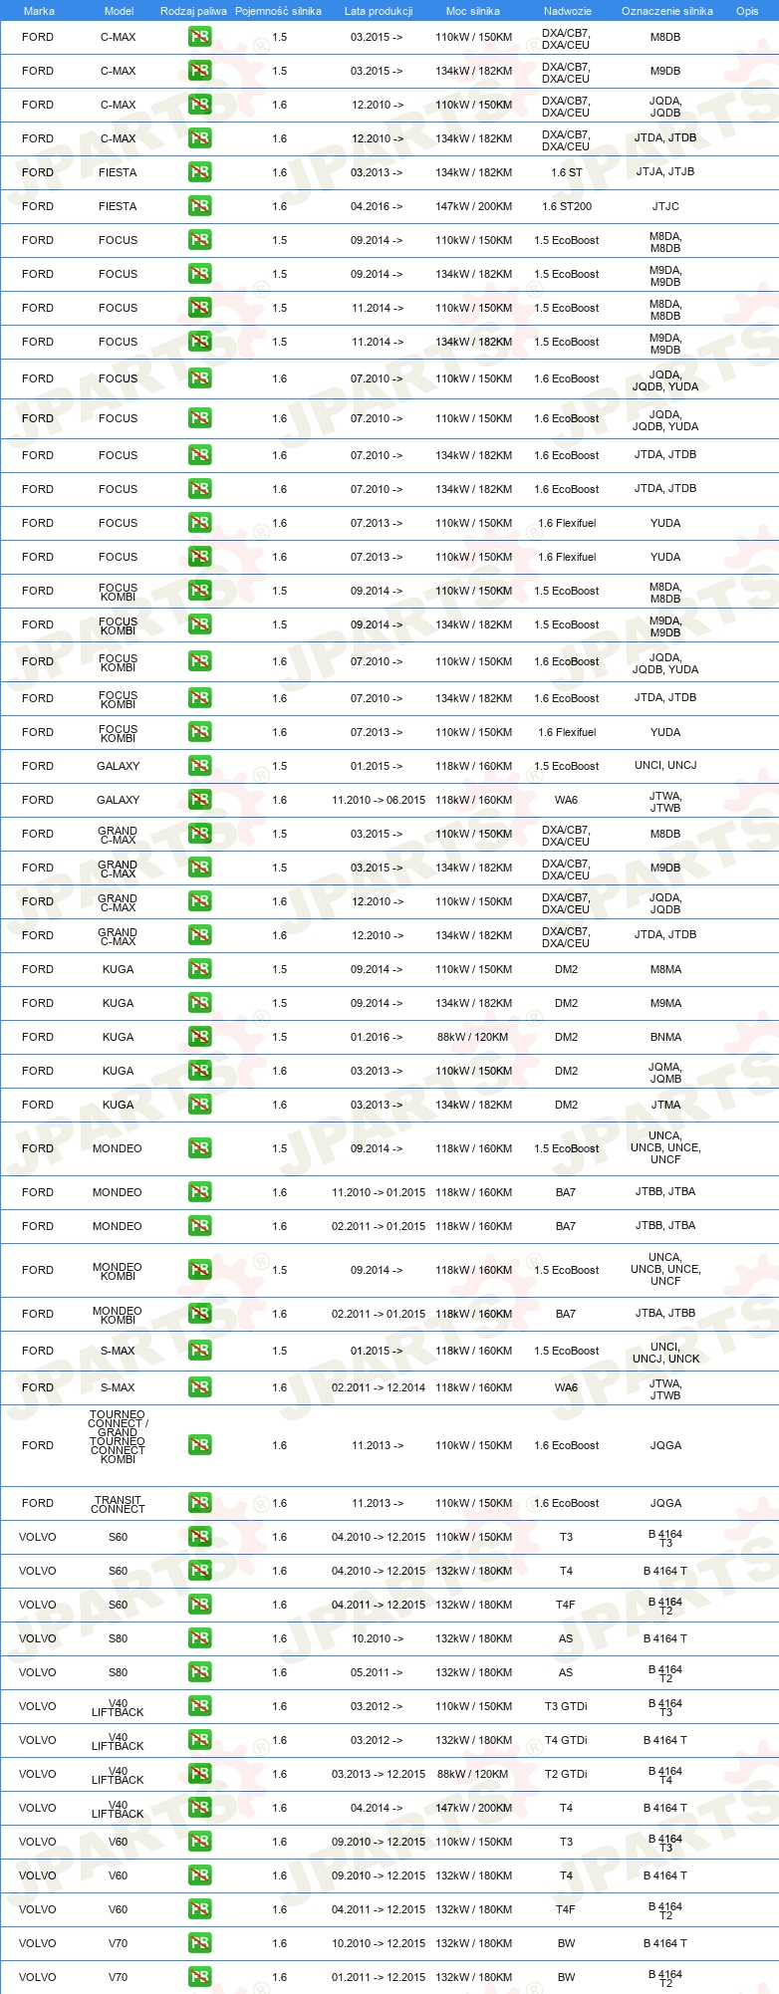Click power cell '88kW / 120KM' in Kuga row
This screenshot has height=1994, width=779.
pyautogui.click(x=473, y=1037)
